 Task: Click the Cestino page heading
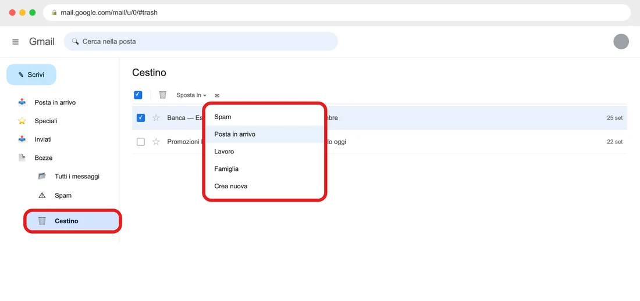[x=149, y=73]
